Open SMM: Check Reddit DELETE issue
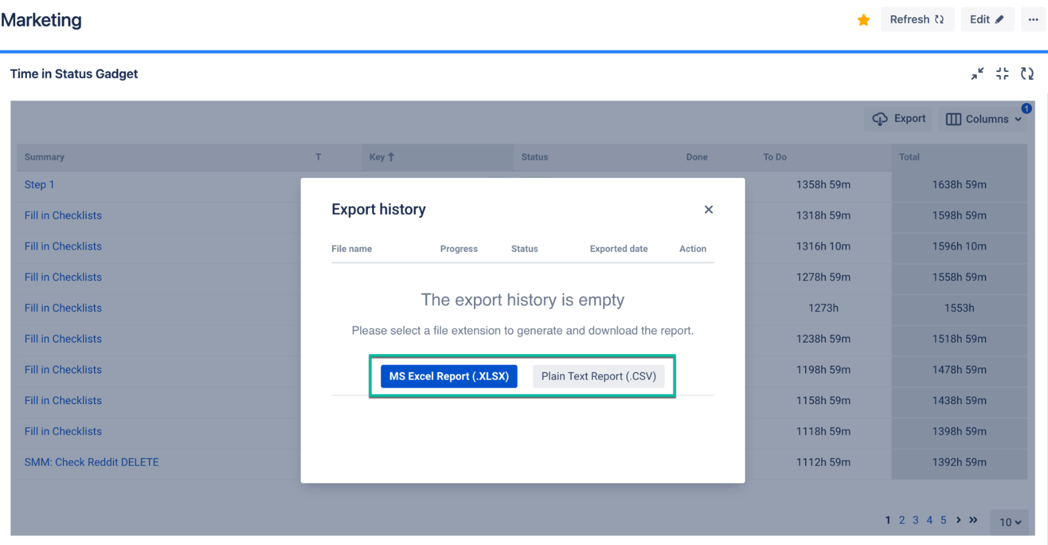The image size is (1048, 545). (92, 462)
